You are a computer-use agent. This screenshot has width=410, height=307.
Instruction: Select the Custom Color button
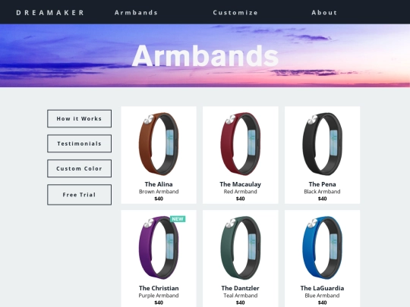[79, 168]
